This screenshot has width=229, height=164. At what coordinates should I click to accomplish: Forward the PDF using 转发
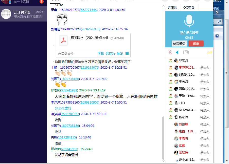click(x=120, y=53)
